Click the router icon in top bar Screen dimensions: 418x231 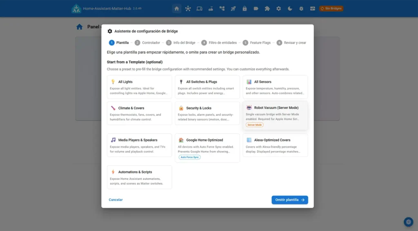pyautogui.click(x=211, y=9)
